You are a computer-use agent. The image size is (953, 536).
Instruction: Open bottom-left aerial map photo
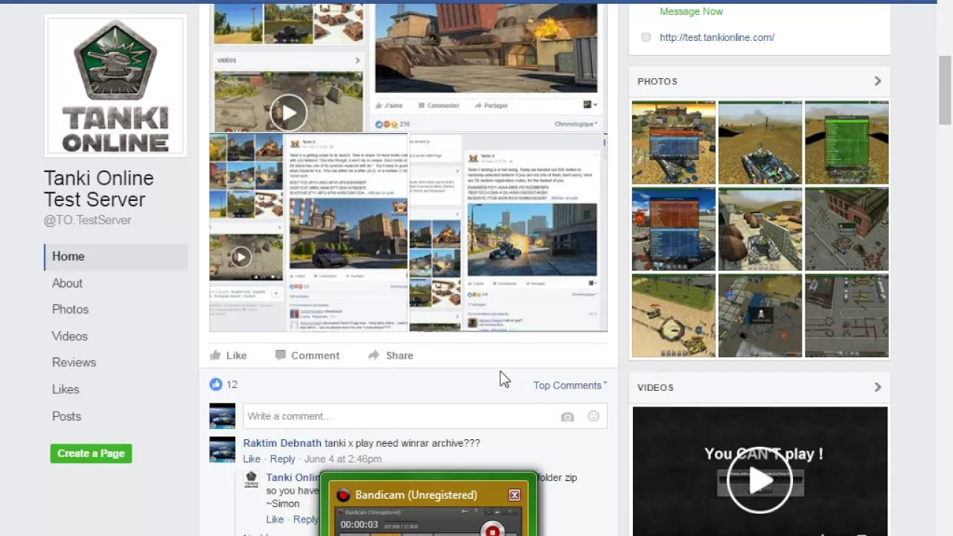pos(674,316)
